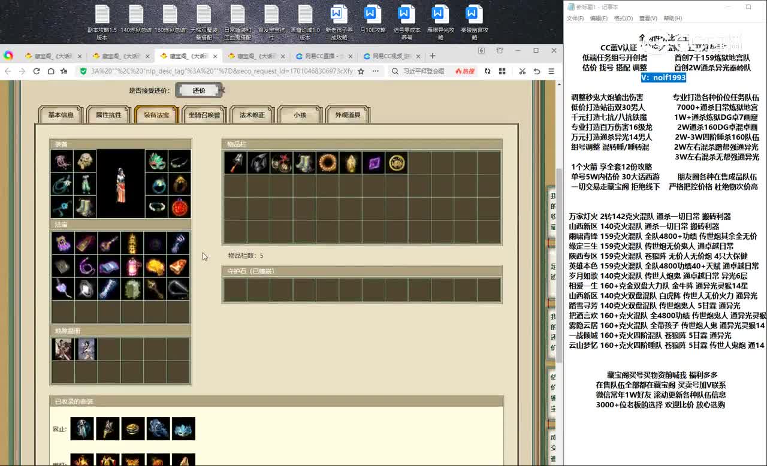Select desktop document 新老孩子养成攻略
Viewport: 767px width, 466px height.
339,22
